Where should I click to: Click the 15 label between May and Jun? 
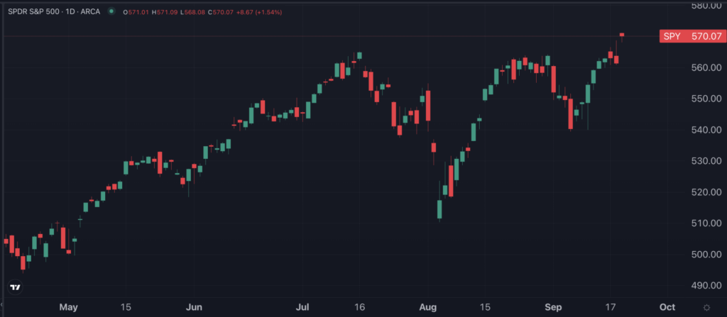[x=126, y=307]
